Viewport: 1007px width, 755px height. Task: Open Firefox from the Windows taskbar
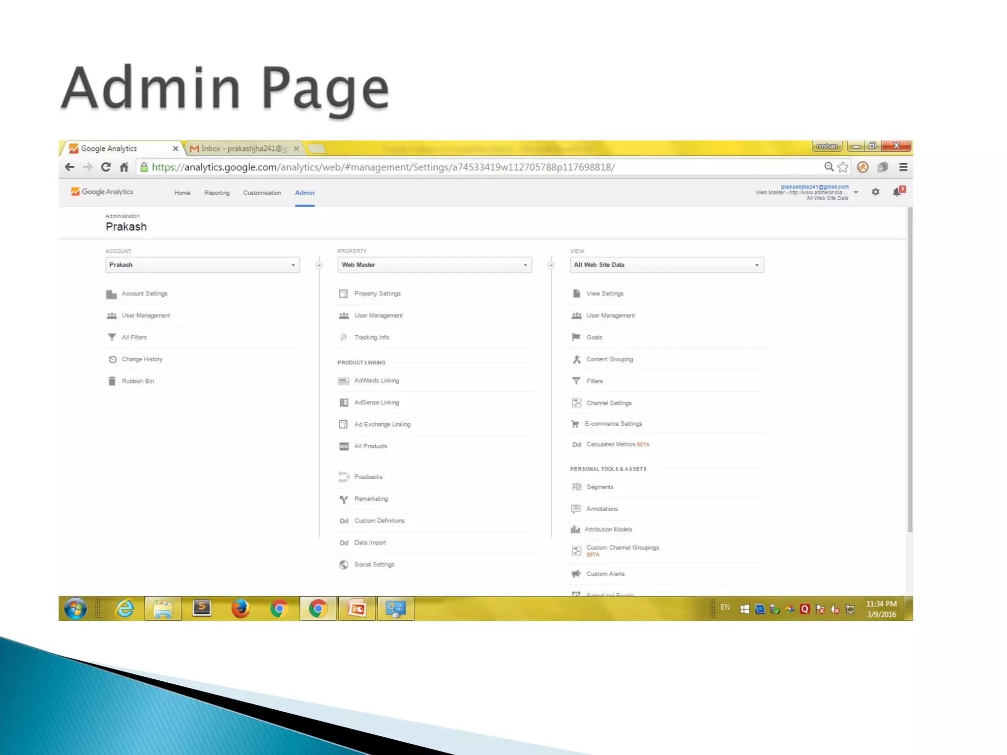click(240, 609)
